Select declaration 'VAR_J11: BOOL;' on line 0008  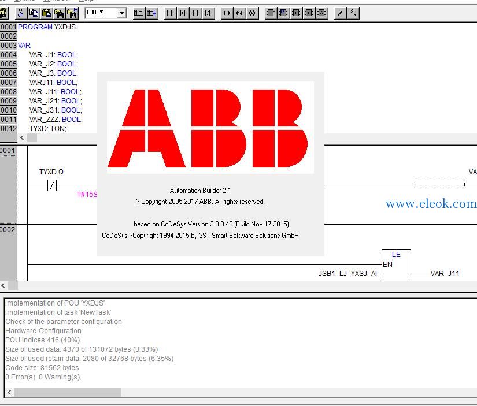coord(56,92)
